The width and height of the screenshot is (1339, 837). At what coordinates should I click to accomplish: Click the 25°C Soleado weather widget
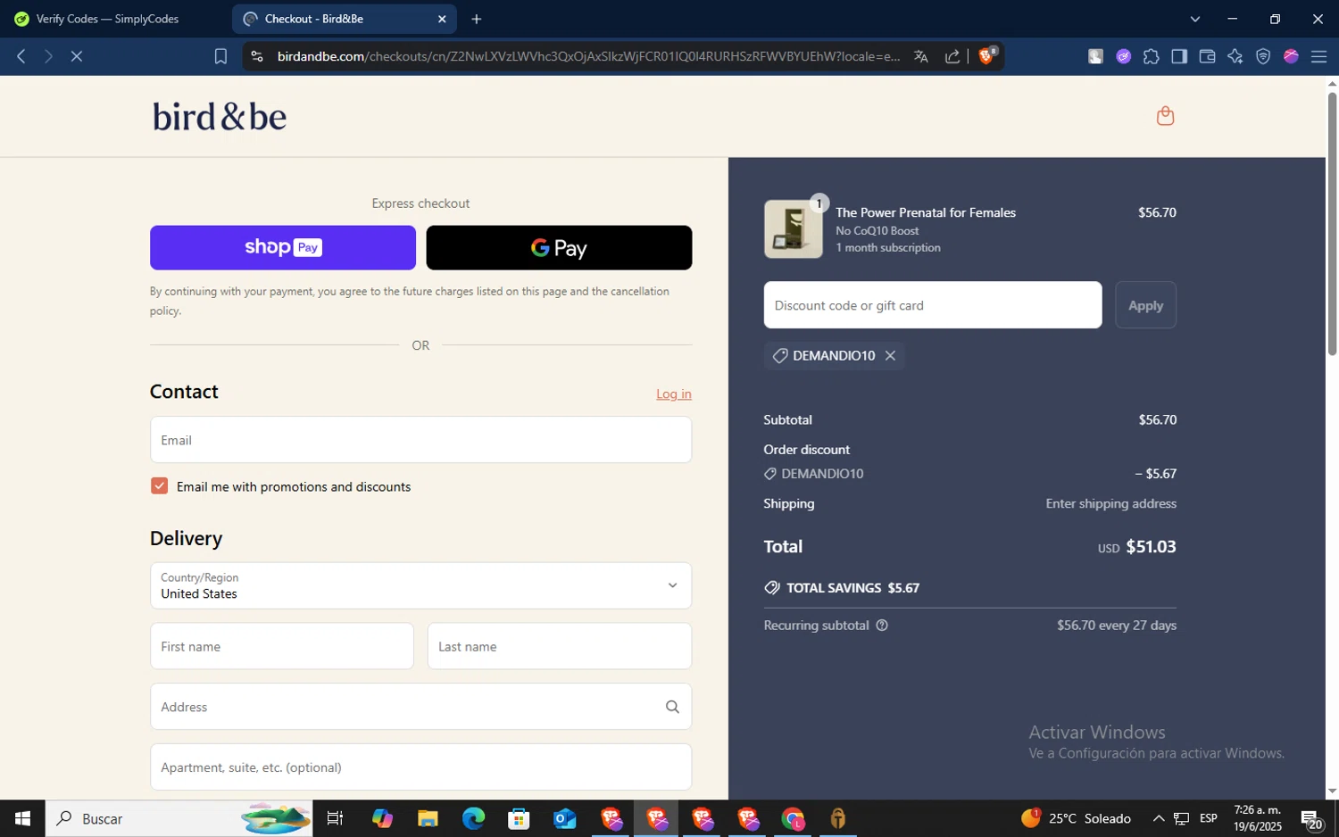click(x=1076, y=819)
